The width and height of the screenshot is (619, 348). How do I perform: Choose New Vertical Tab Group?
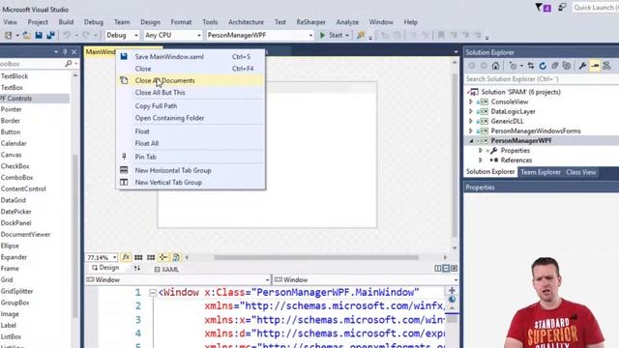pyautogui.click(x=191, y=183)
